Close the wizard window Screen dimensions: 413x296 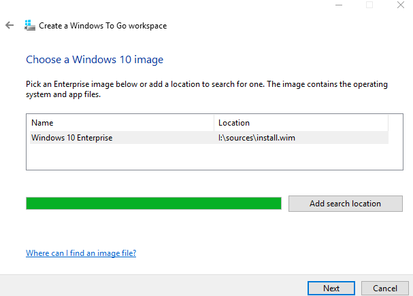(x=401, y=5)
